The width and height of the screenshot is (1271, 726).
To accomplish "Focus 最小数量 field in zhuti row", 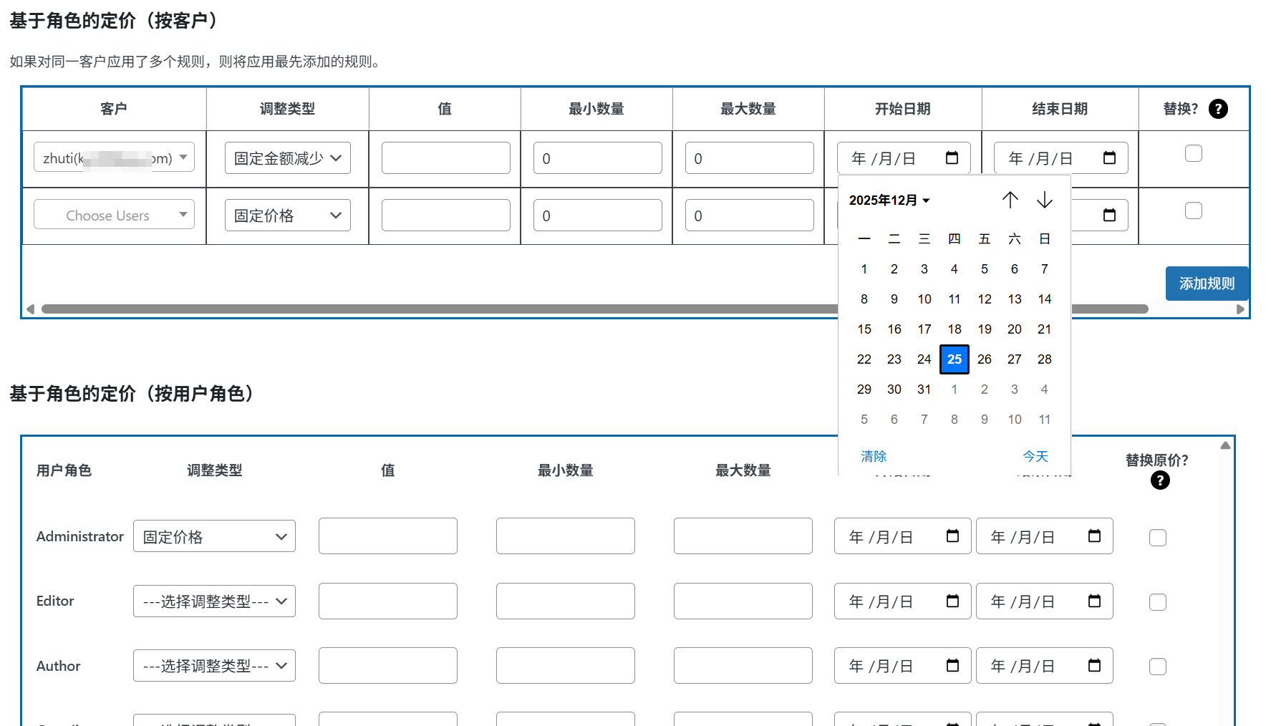I will 598,158.
